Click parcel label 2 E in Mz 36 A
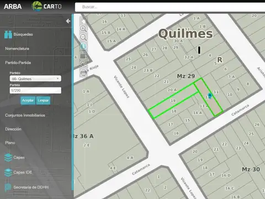265x199 pixels. [x=87, y=145]
